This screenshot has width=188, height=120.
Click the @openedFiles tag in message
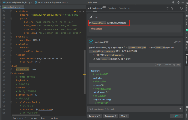click(x=99, y=23)
